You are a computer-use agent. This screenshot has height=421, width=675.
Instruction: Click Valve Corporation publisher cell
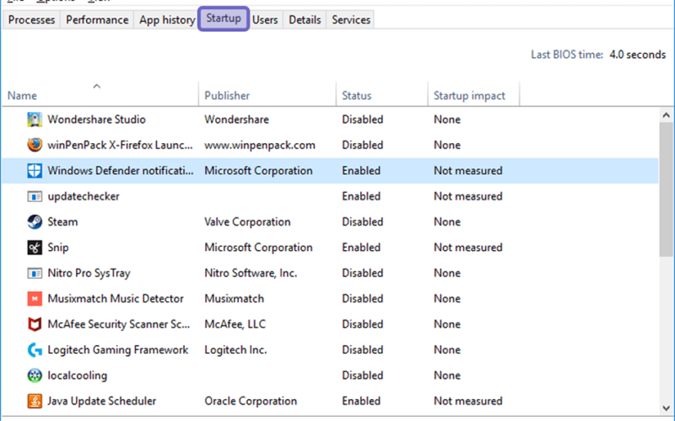click(x=247, y=221)
